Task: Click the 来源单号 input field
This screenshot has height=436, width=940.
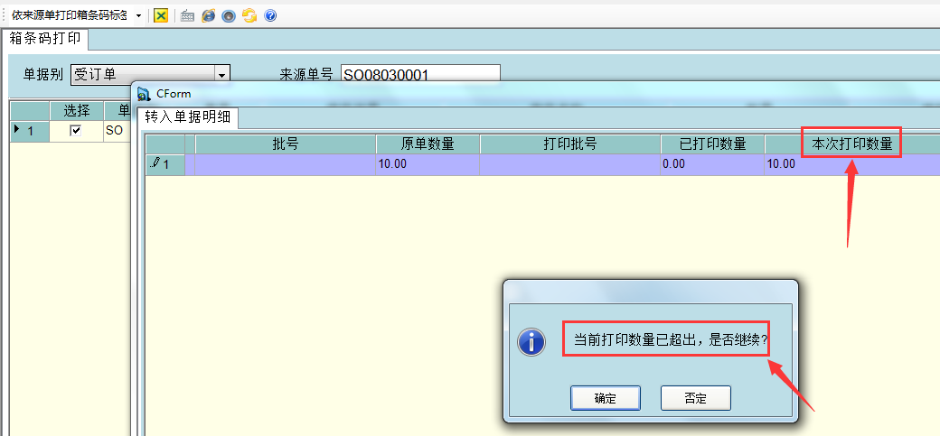Action: click(x=420, y=75)
